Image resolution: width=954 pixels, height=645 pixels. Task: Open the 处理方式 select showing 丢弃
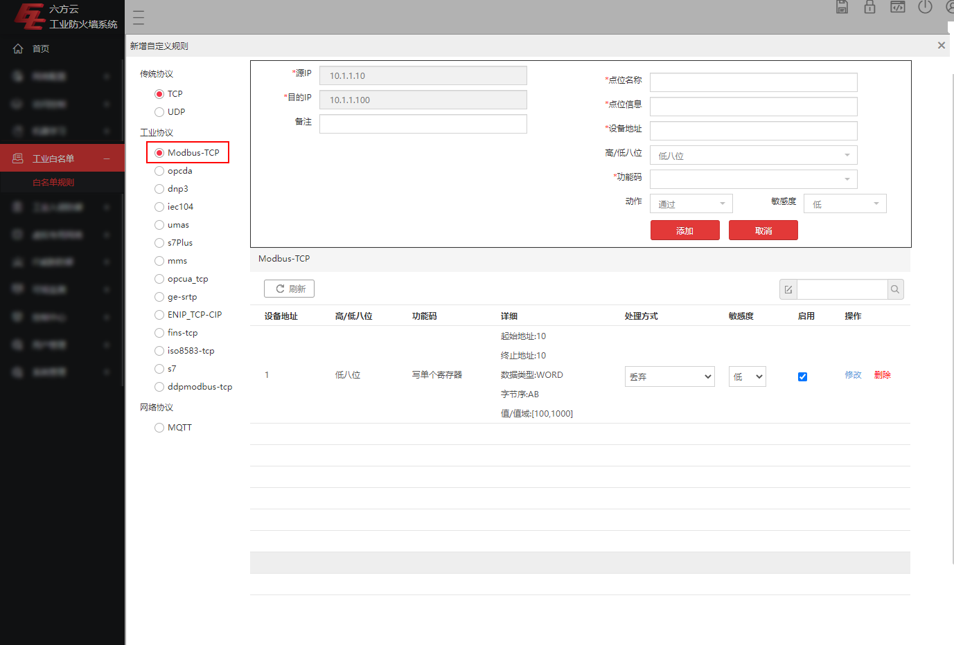pos(670,376)
